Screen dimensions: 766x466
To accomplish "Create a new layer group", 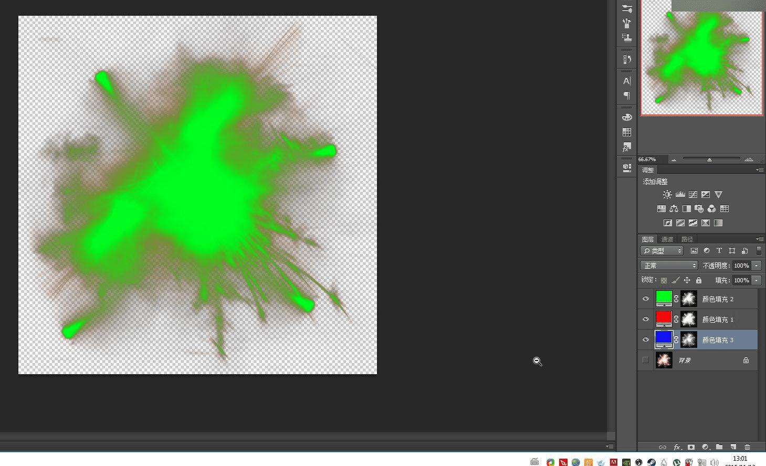I will coord(719,447).
